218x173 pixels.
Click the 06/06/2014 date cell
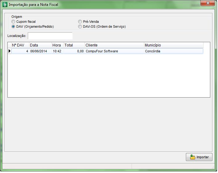[x=39, y=51]
